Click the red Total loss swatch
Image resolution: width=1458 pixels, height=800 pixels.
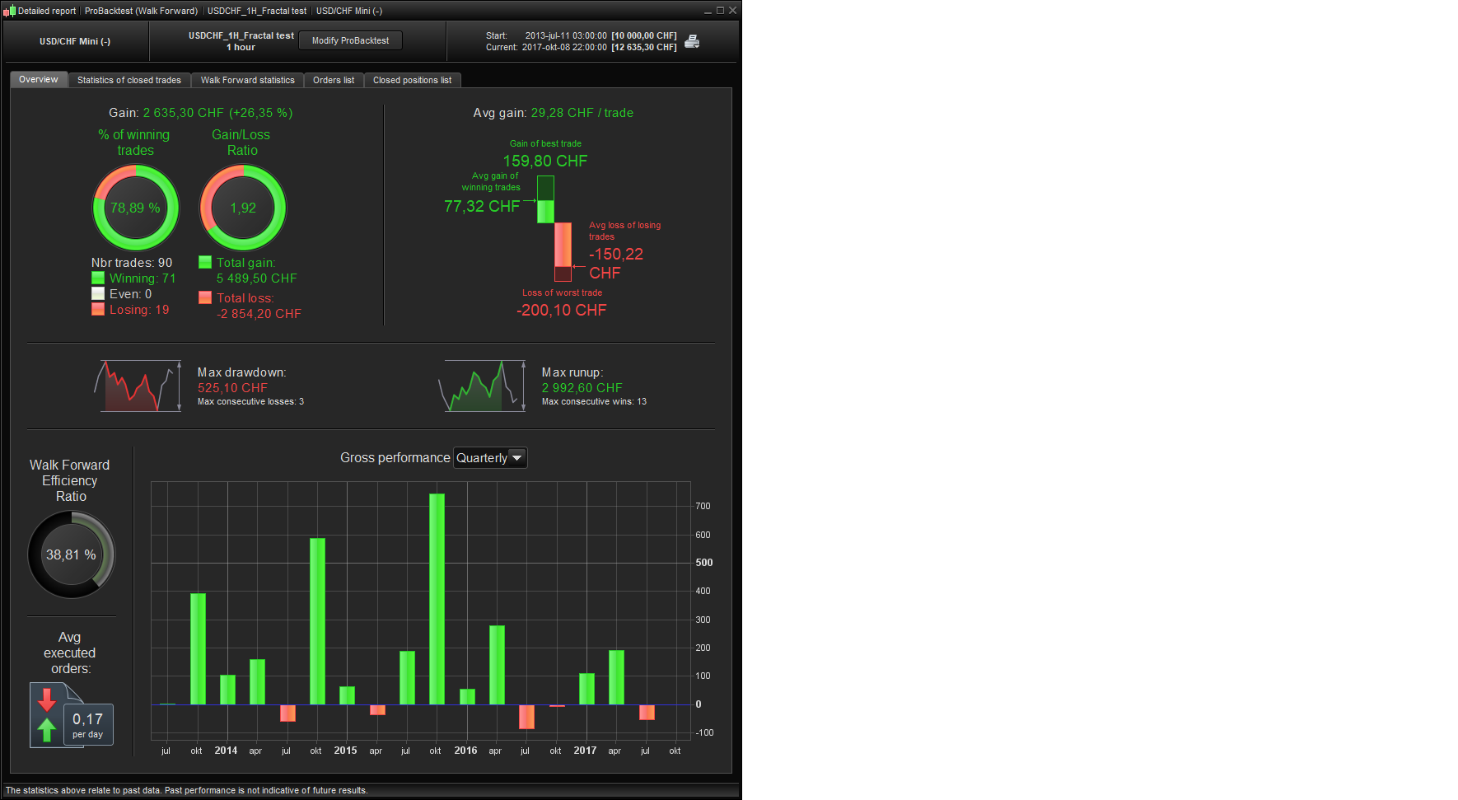[205, 297]
